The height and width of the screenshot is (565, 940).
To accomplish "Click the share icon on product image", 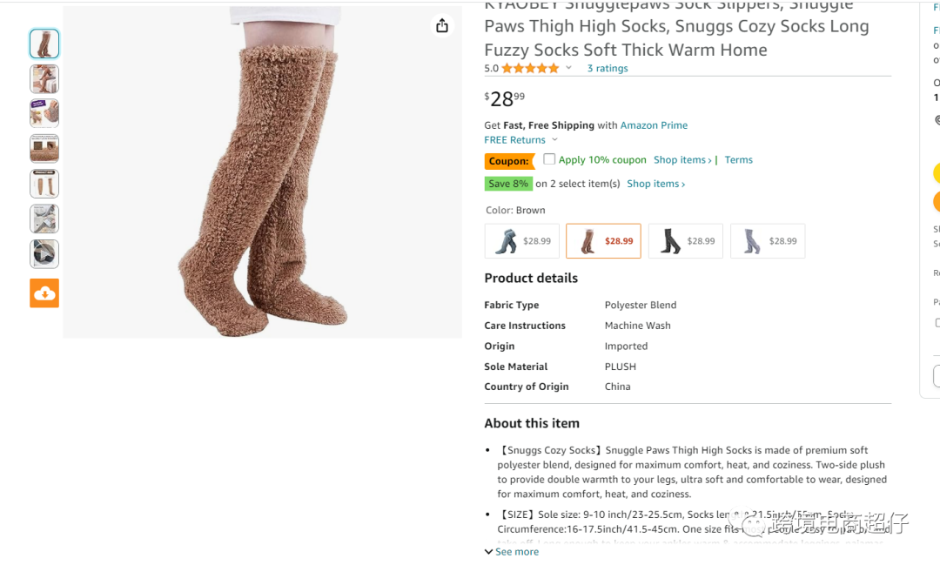I will [442, 26].
